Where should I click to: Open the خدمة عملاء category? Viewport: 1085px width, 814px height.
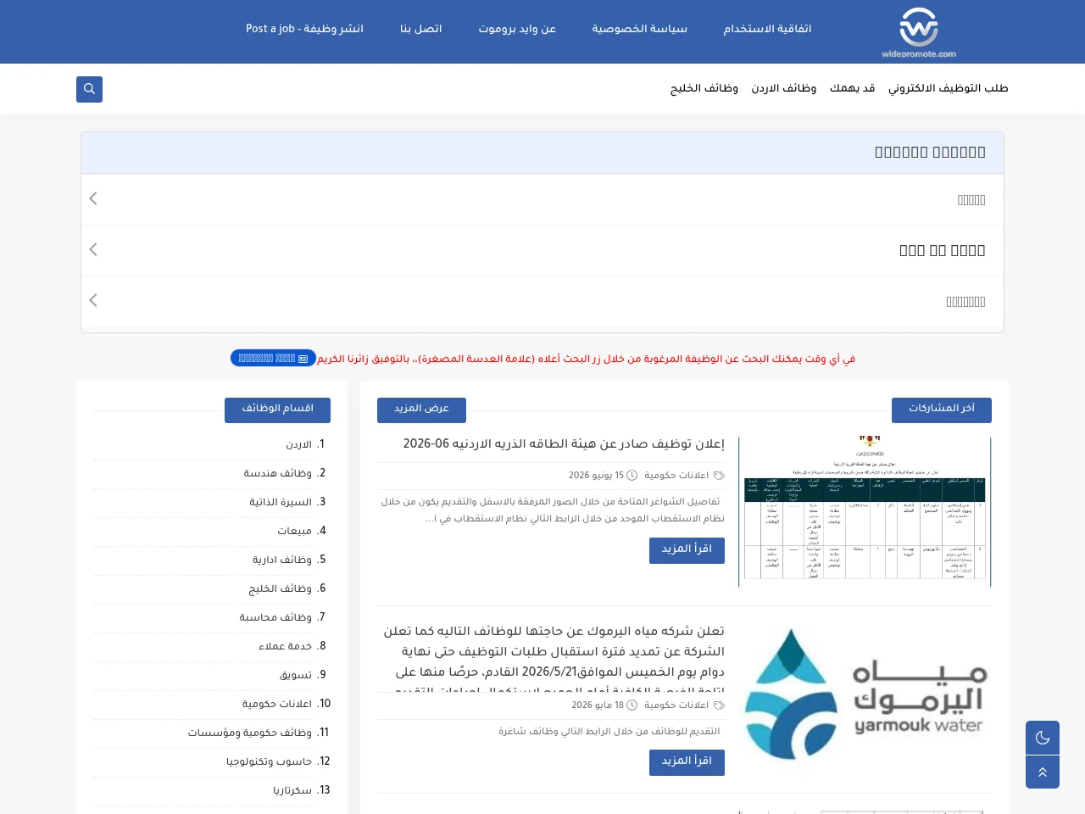tap(286, 647)
